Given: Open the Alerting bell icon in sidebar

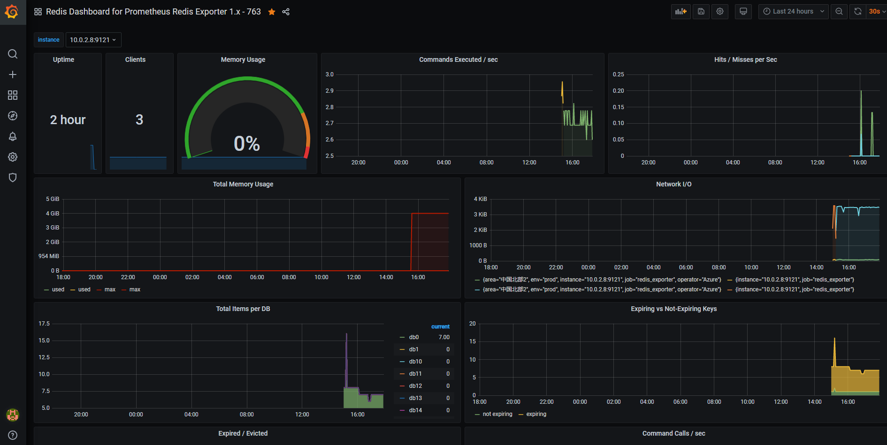Looking at the screenshot, I should (13, 136).
